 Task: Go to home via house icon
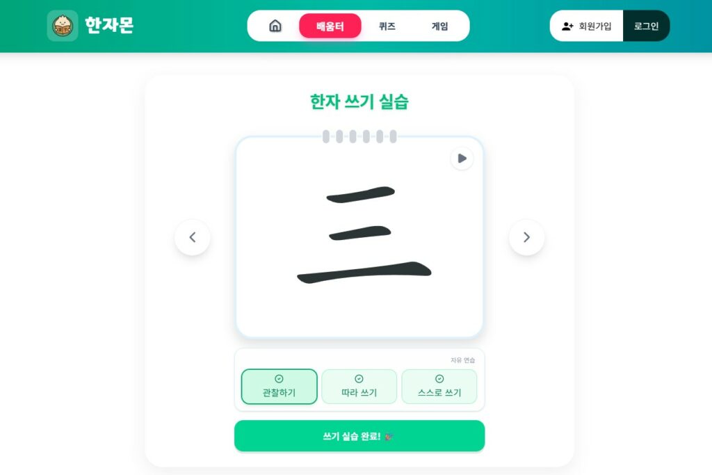[x=275, y=26]
